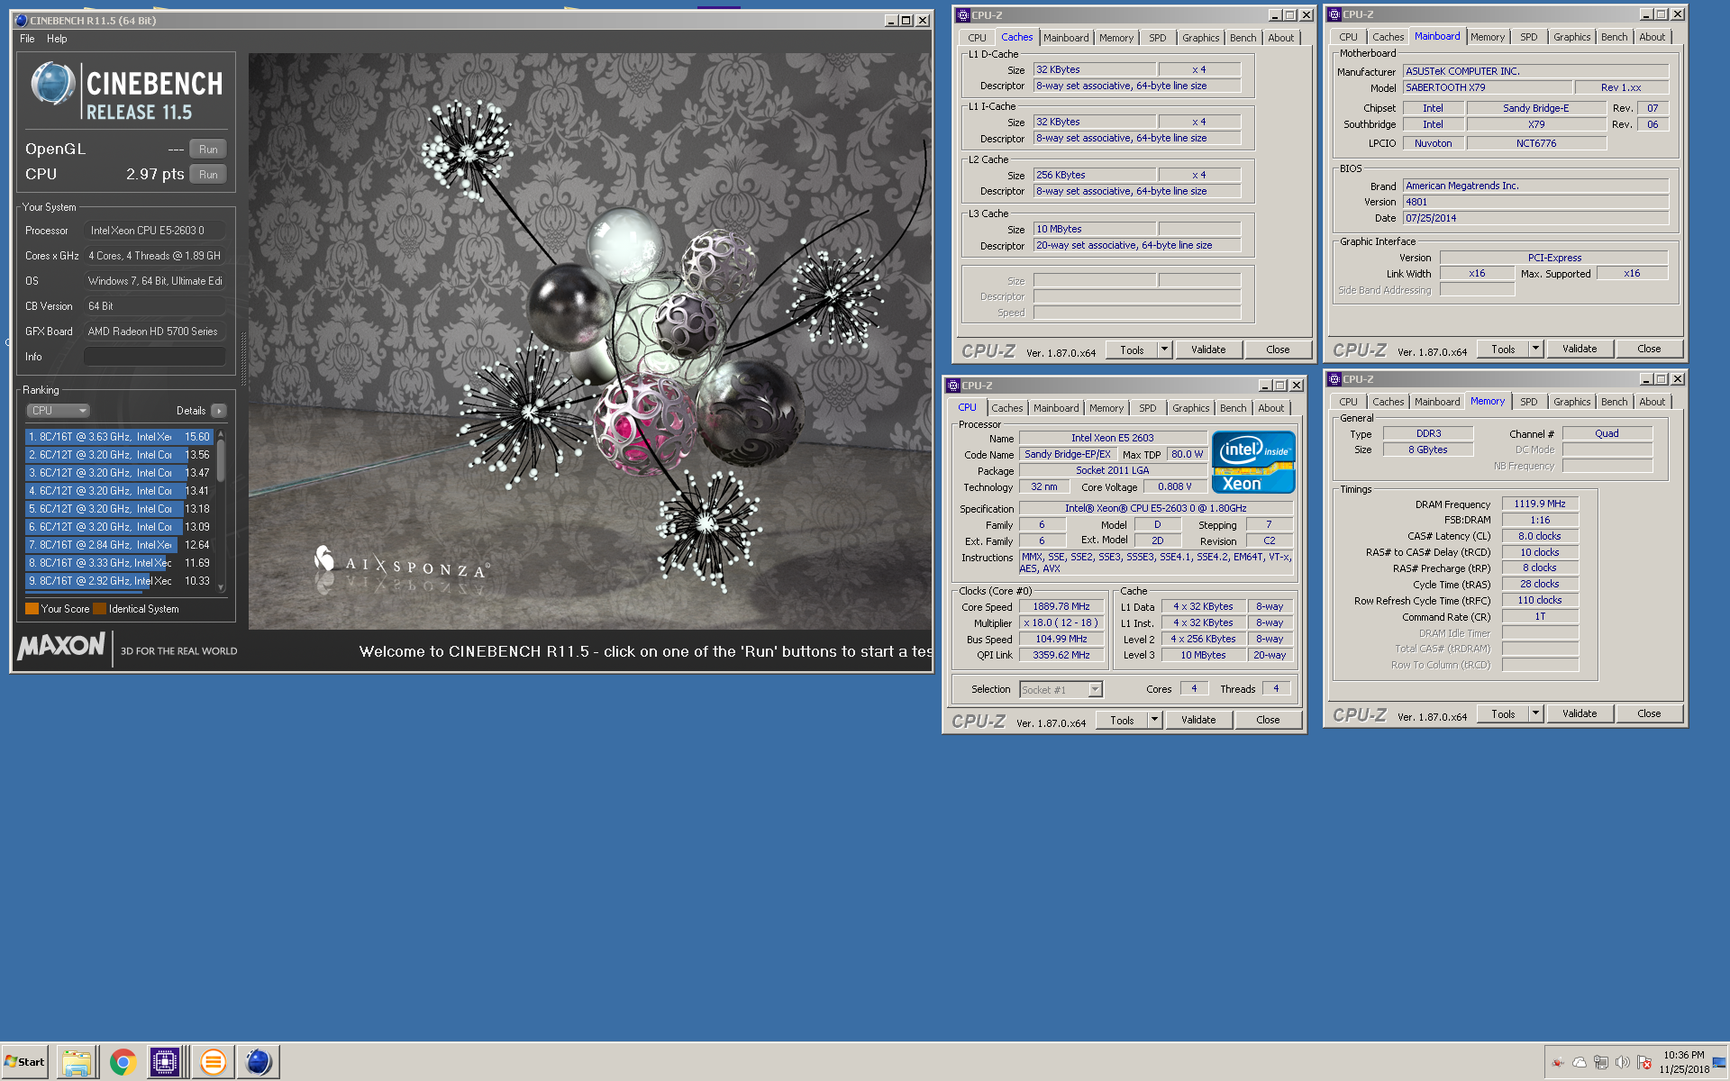Viewport: 1730px width, 1081px height.
Task: Click Validate in the CPU-tab CPU-Z window
Action: [1198, 720]
